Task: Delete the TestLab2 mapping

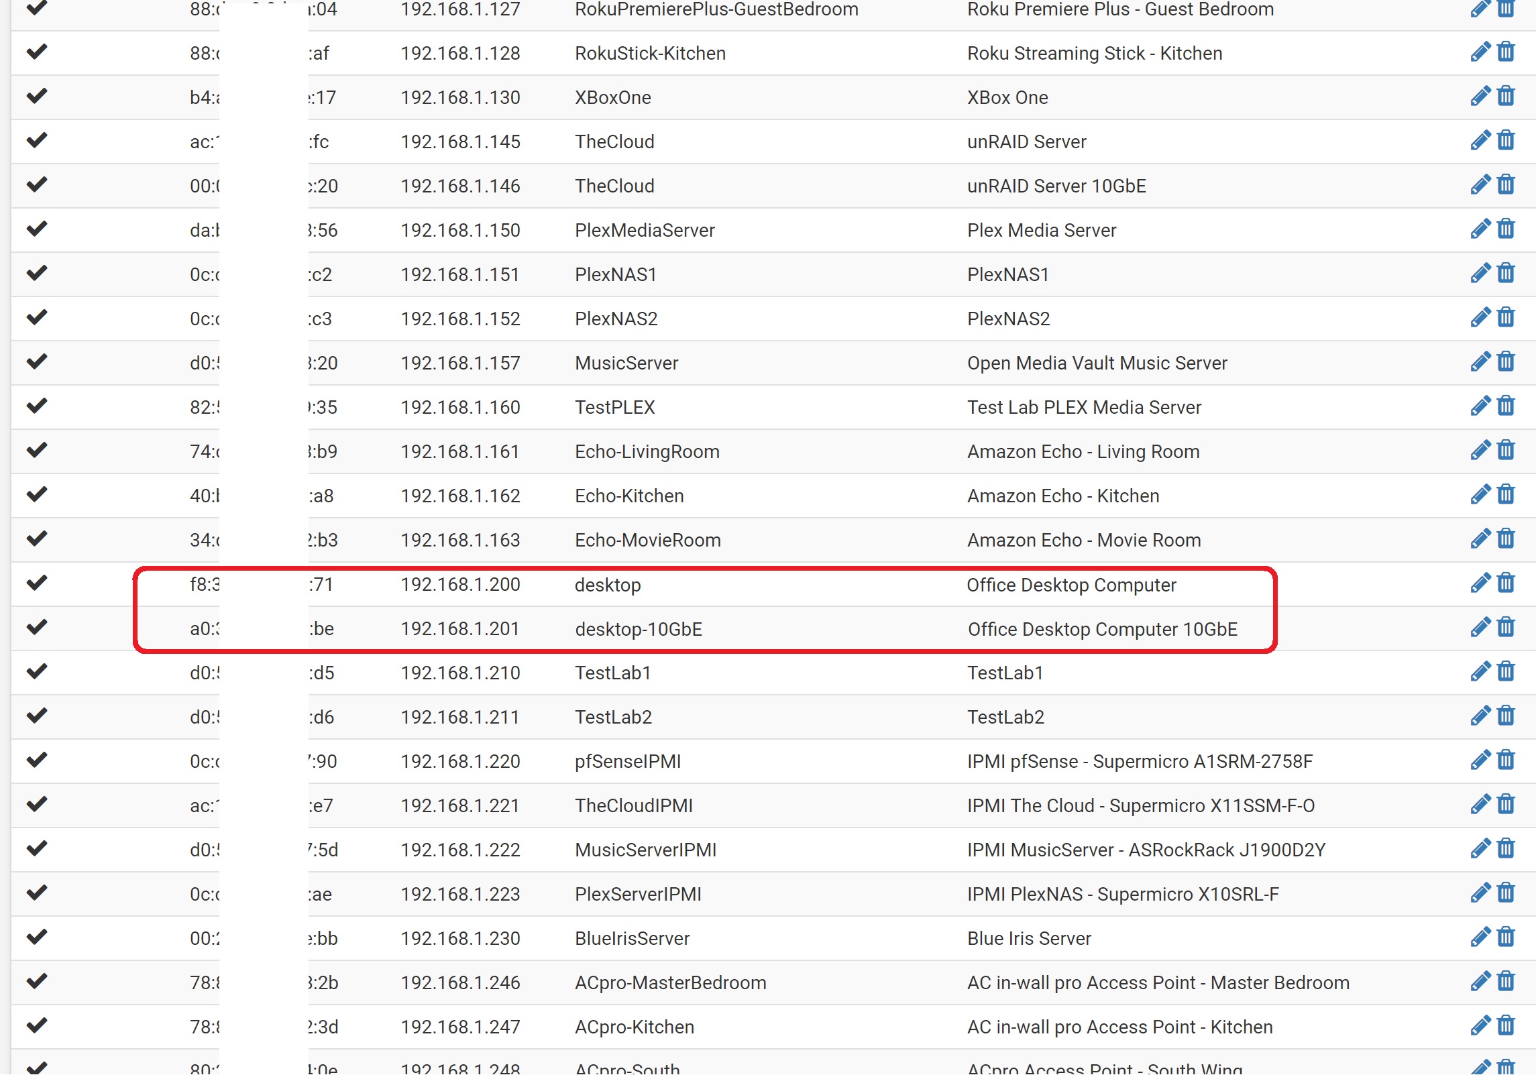Action: (x=1506, y=716)
